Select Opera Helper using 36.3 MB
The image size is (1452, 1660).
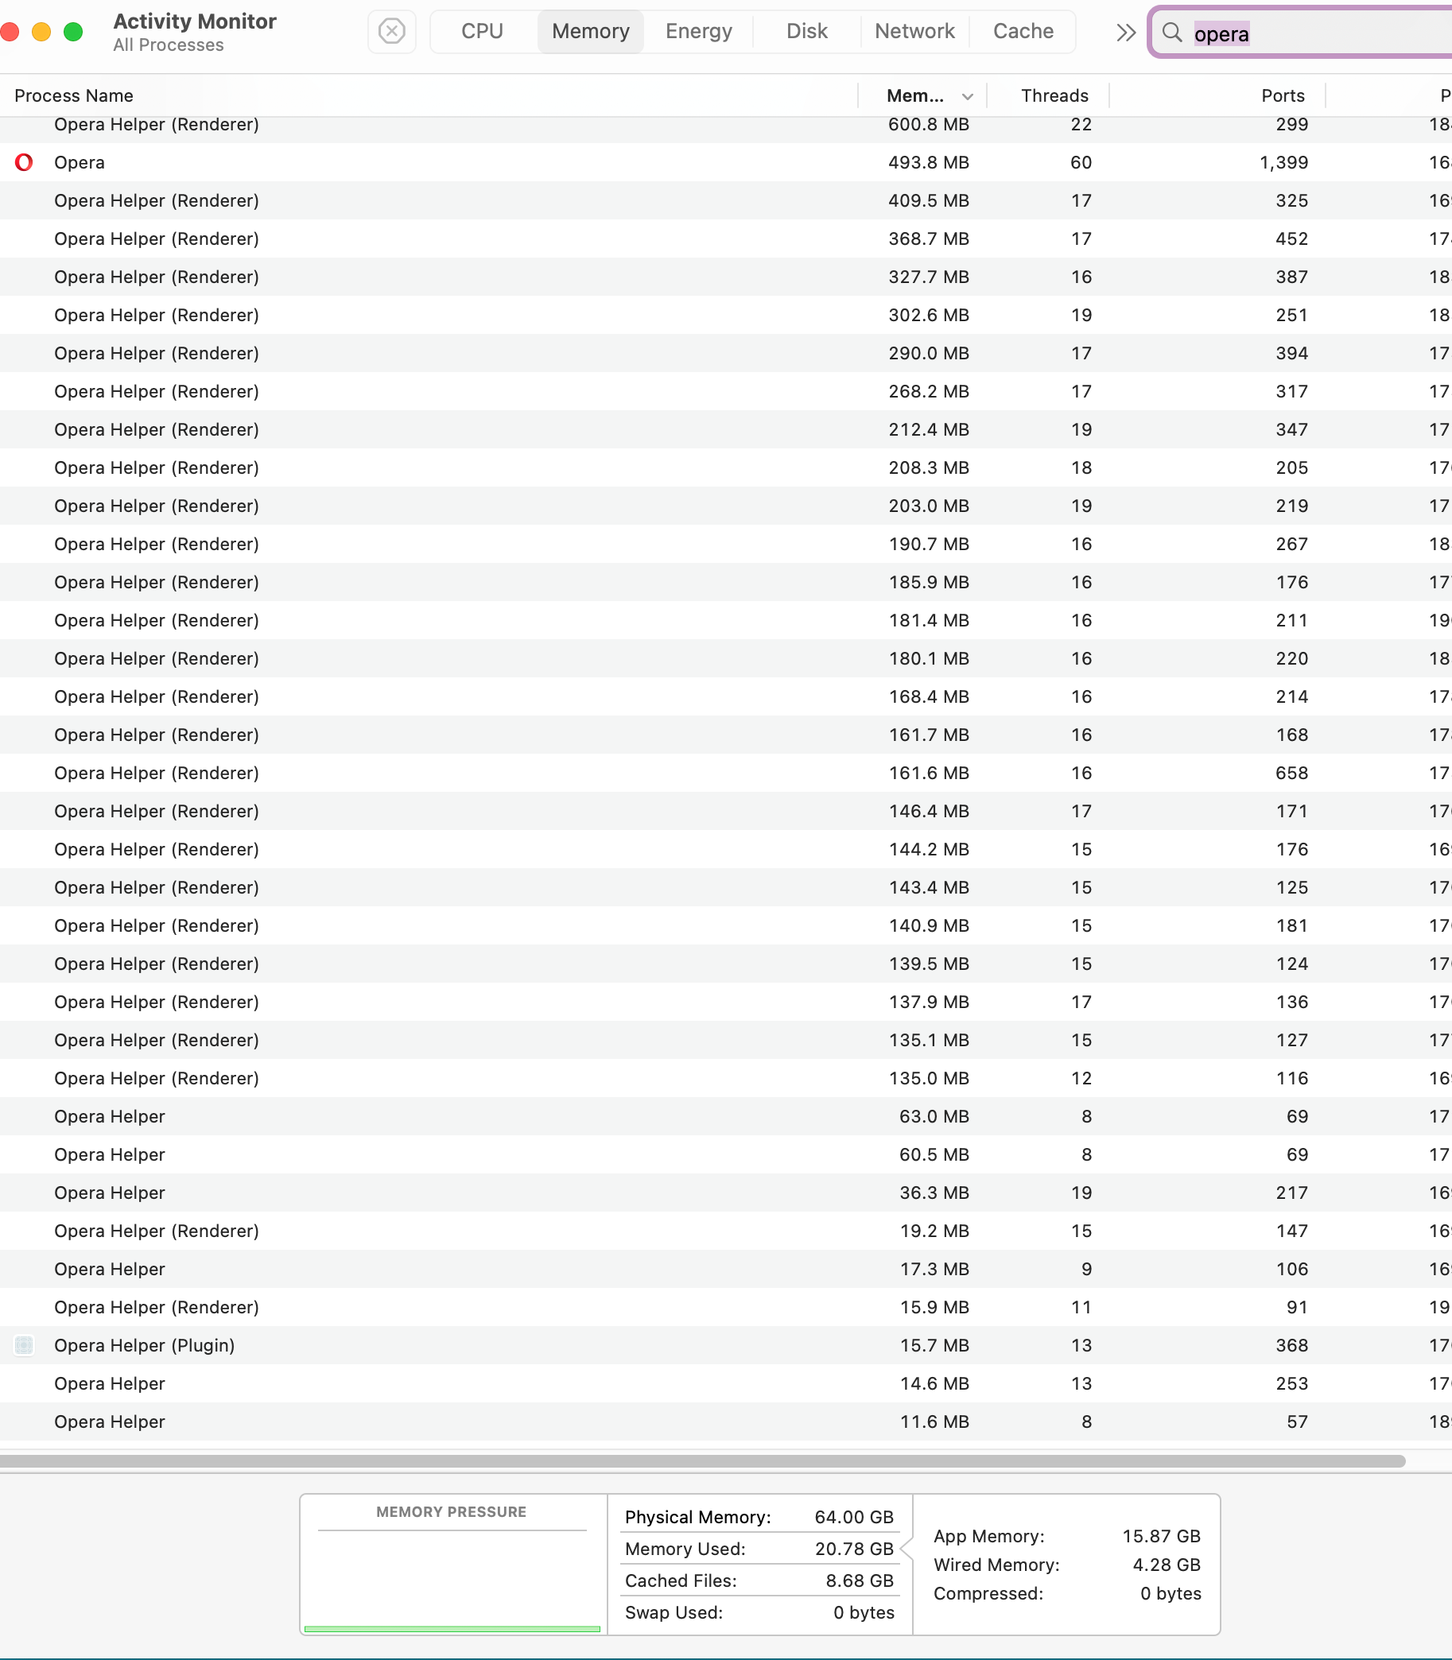[x=726, y=1193]
